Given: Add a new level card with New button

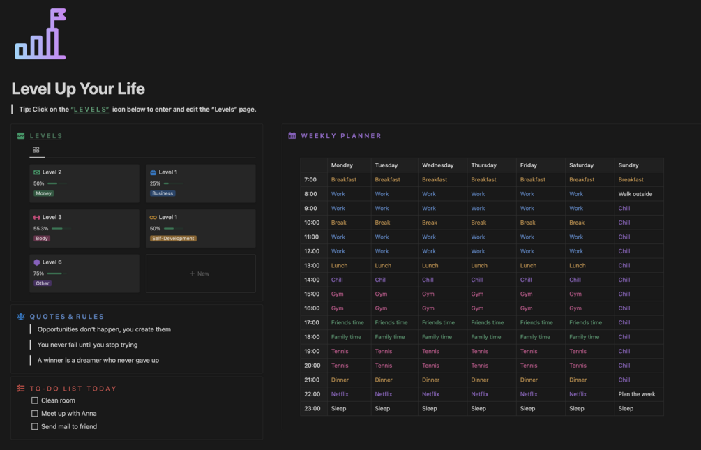Looking at the screenshot, I should pyautogui.click(x=200, y=273).
